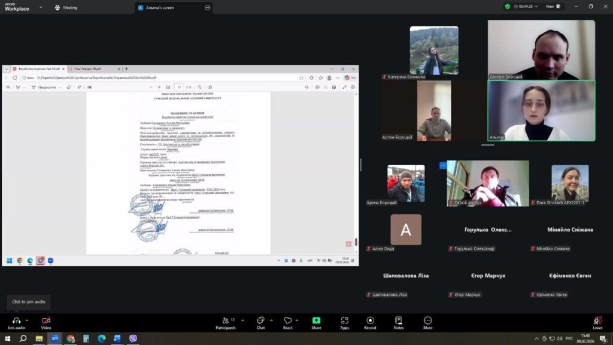
Task: Start recording with the Record icon
Action: [370, 320]
